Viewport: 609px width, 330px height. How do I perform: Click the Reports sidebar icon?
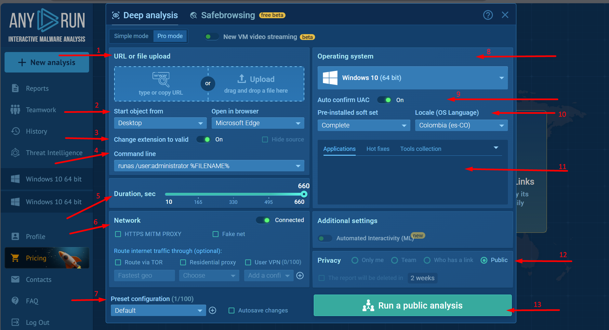pos(15,88)
